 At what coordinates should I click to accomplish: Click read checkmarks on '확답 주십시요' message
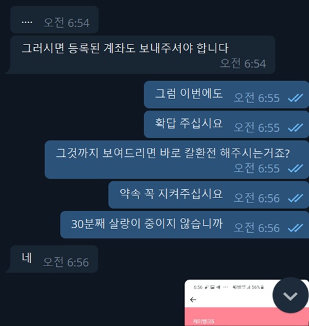pyautogui.click(x=295, y=127)
